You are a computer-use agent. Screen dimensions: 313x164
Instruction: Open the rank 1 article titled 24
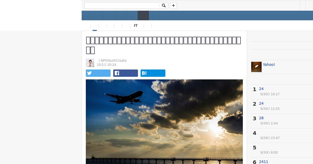click(x=261, y=89)
